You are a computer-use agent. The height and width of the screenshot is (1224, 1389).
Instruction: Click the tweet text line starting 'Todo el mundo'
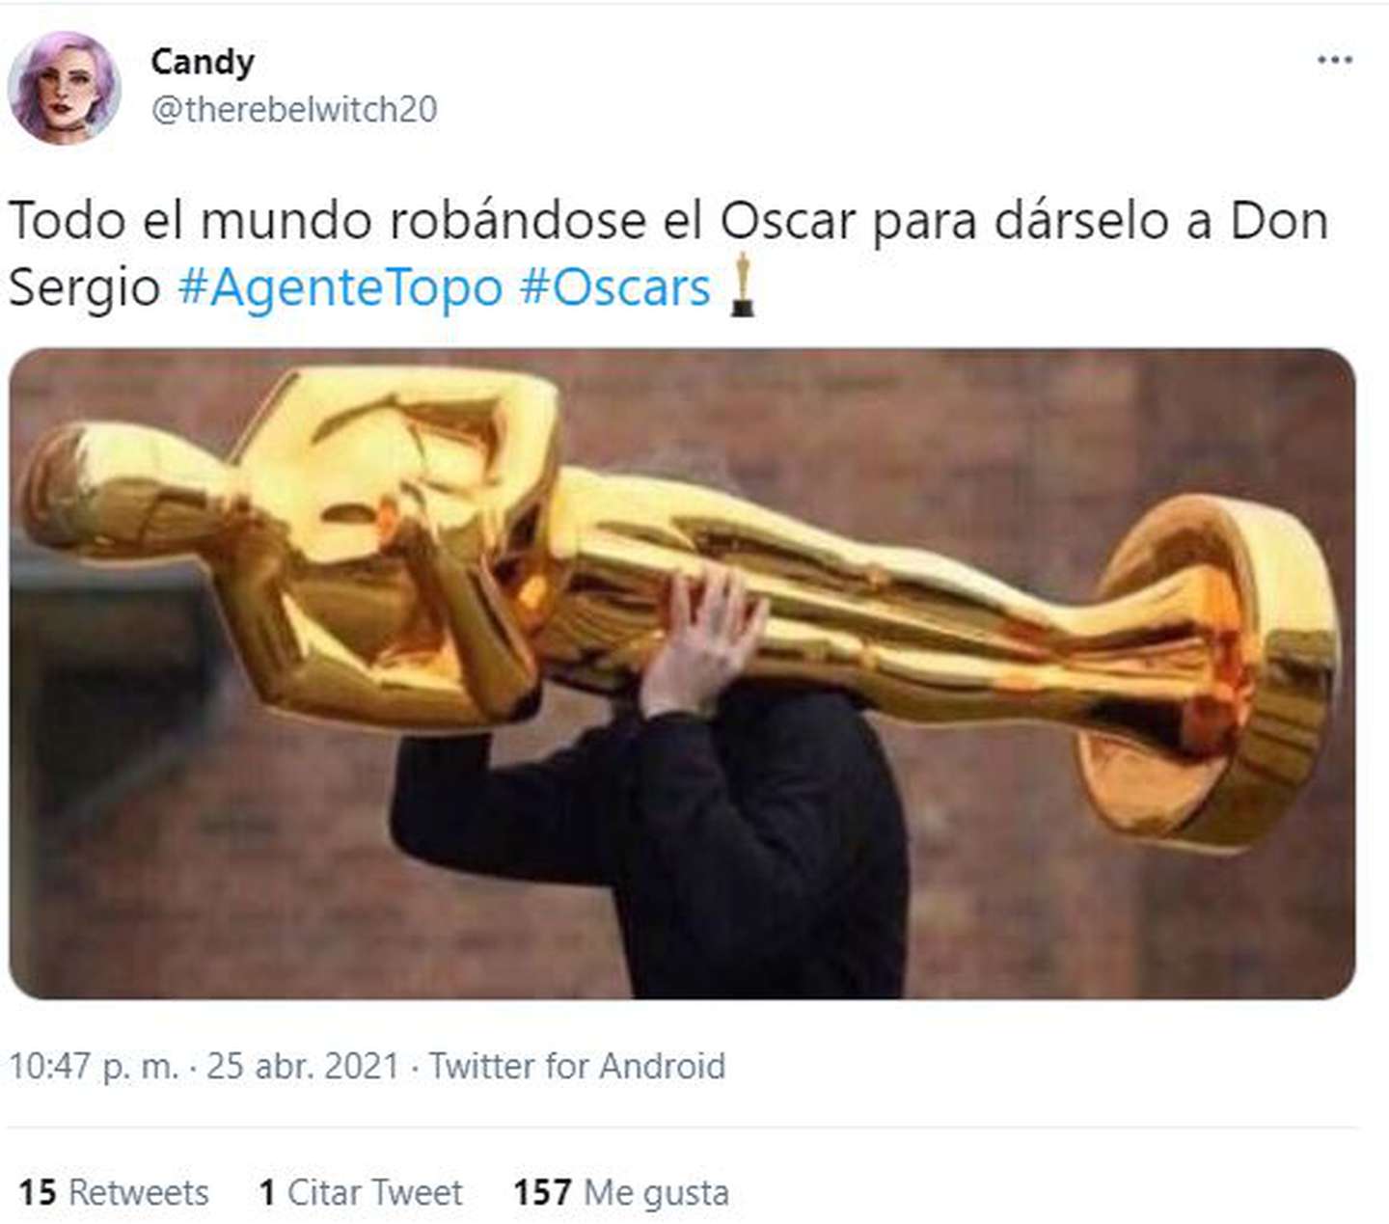click(668, 220)
